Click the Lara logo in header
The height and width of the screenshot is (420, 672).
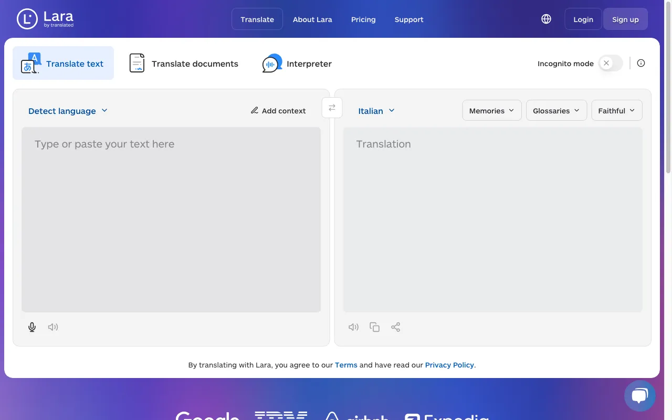pyautogui.click(x=45, y=19)
